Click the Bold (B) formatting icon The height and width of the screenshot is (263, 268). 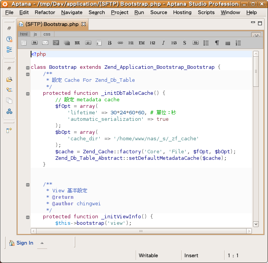coord(110,43)
